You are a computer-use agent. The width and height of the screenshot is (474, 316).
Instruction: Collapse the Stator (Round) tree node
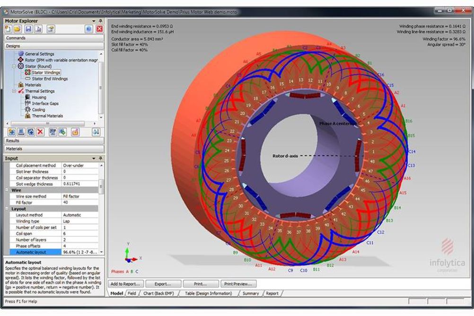coord(14,66)
